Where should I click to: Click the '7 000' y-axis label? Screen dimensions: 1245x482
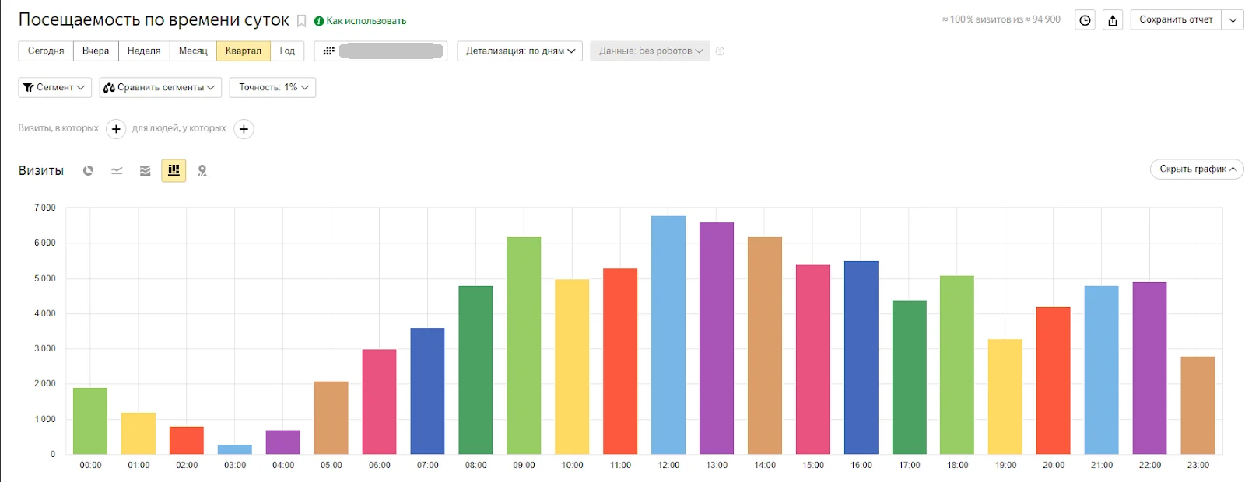coord(45,208)
